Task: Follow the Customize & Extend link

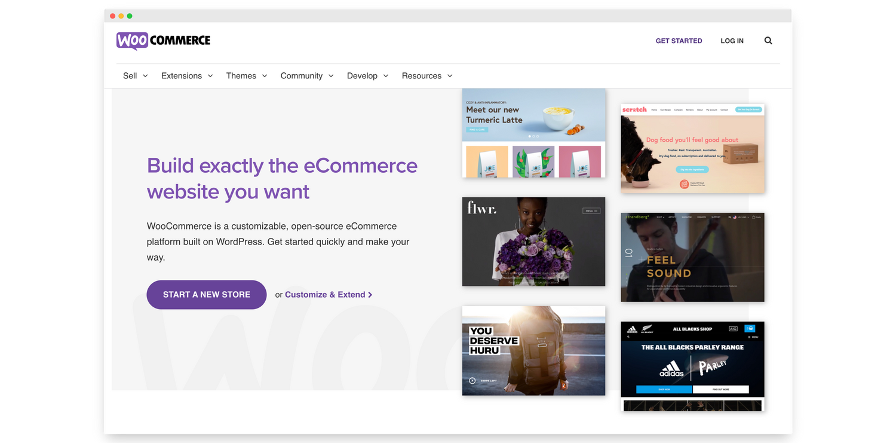Action: [325, 295]
